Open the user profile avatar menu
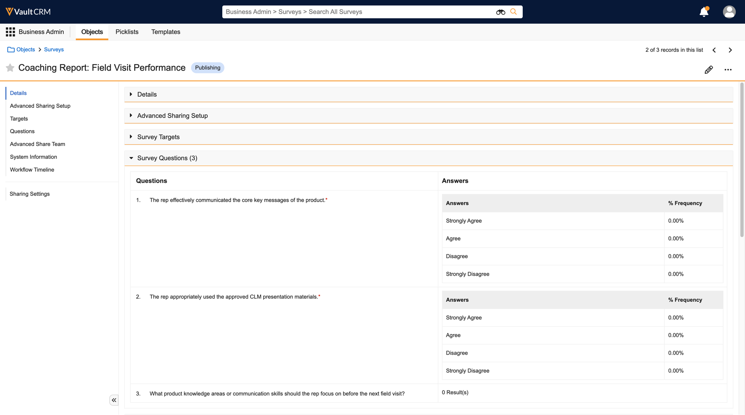The image size is (745, 415). [729, 12]
